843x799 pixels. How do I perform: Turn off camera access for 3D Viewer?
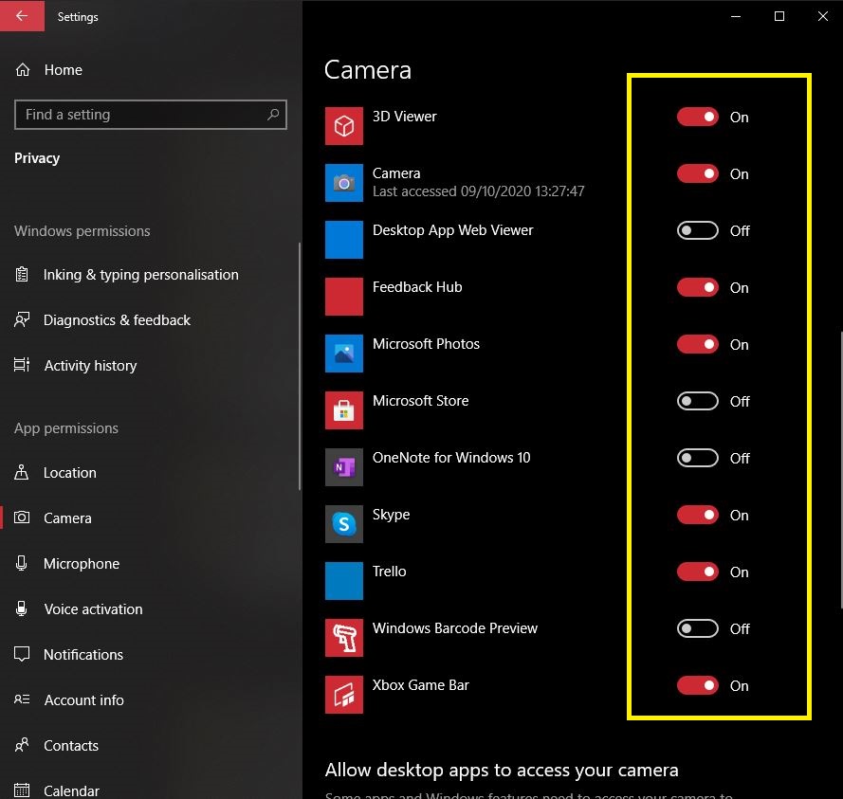tap(697, 117)
